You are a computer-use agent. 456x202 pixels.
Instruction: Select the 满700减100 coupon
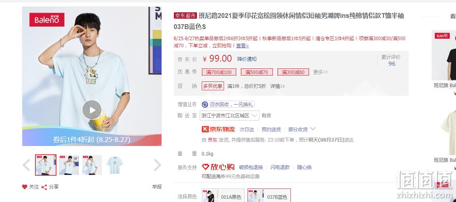pyautogui.click(x=219, y=72)
